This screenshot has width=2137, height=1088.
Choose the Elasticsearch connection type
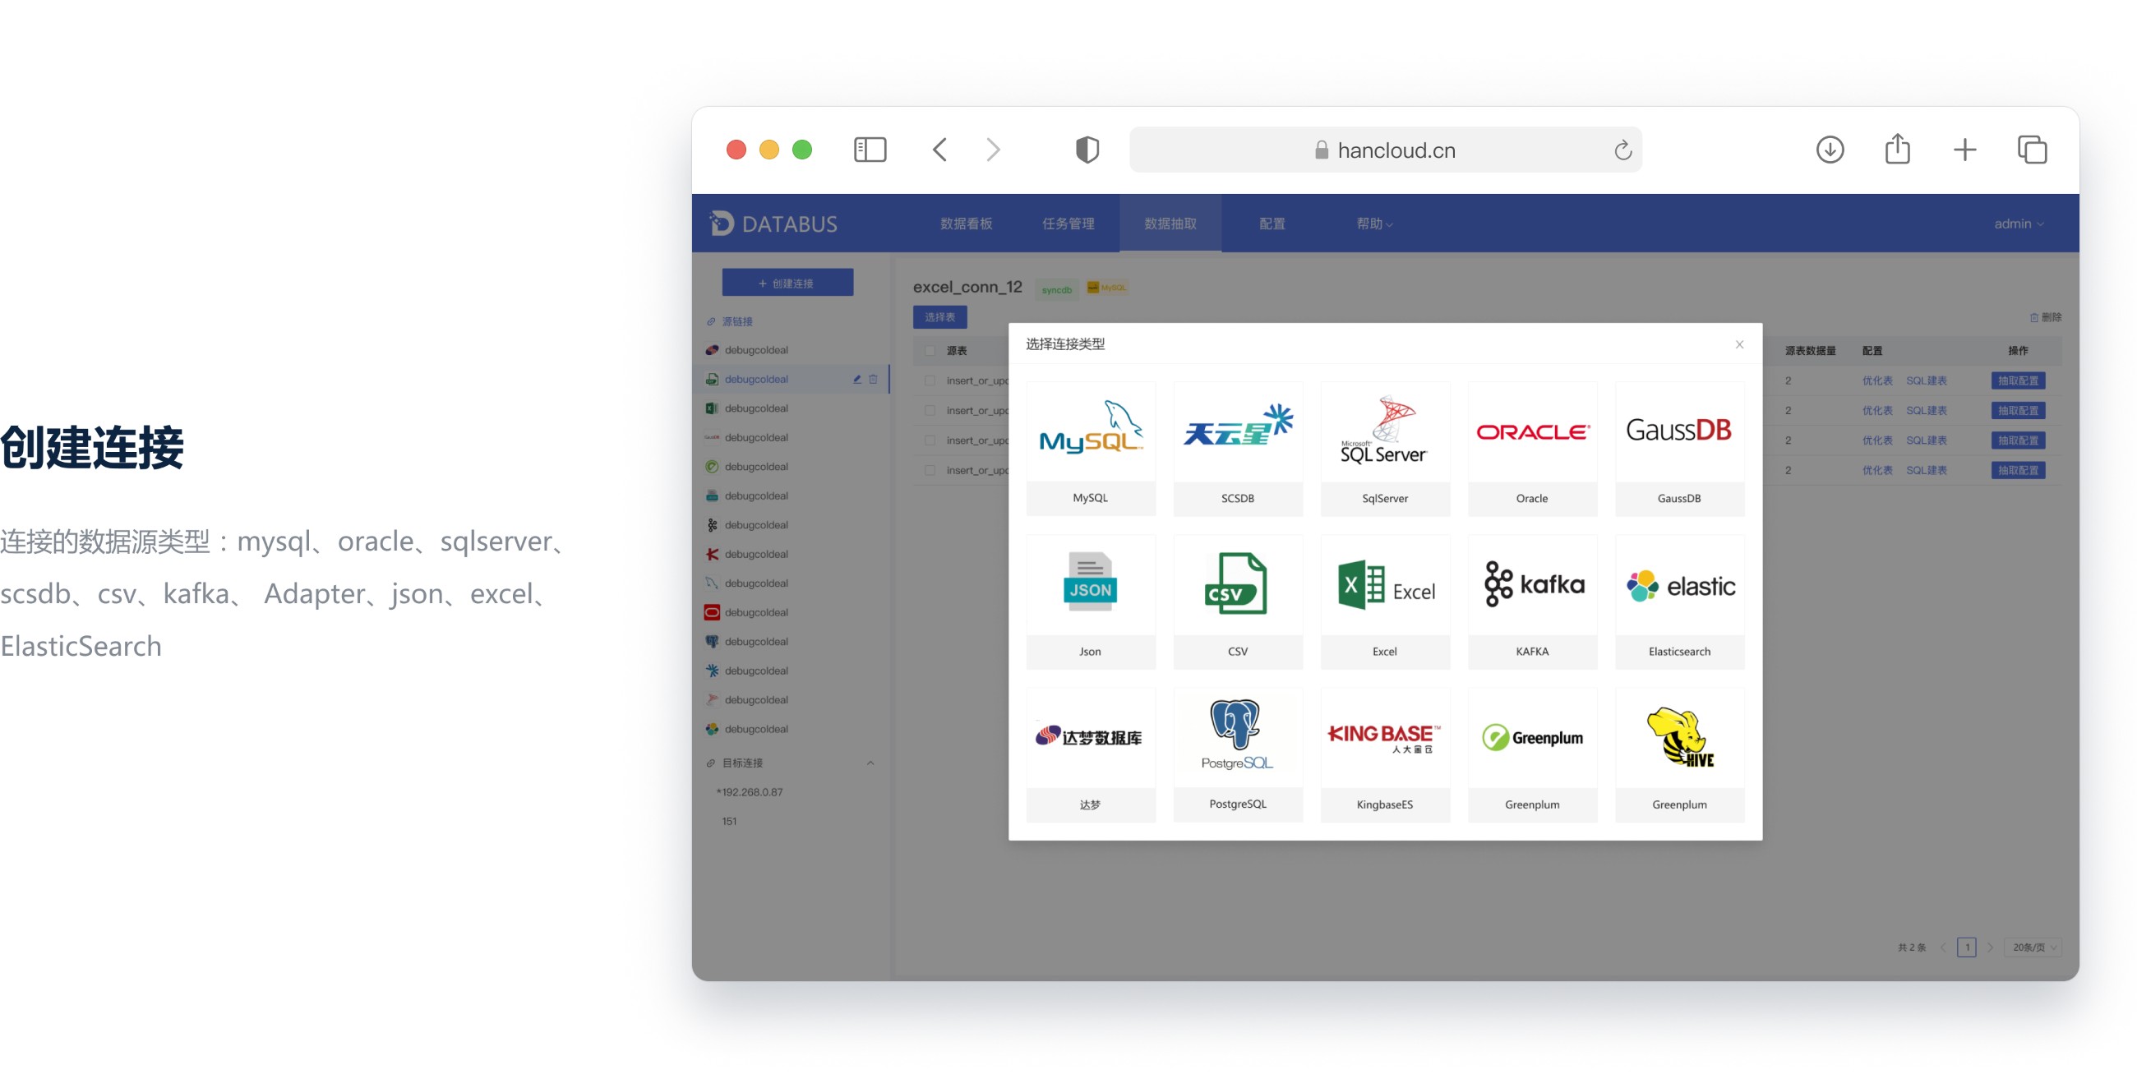[x=1679, y=602]
